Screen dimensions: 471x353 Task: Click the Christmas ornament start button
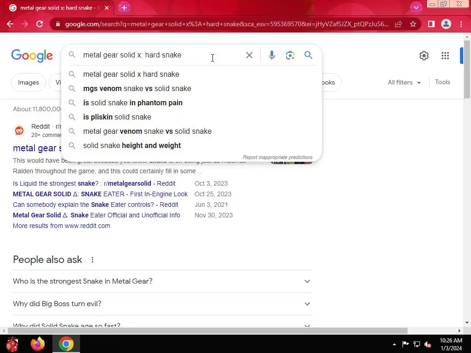click(x=12, y=344)
